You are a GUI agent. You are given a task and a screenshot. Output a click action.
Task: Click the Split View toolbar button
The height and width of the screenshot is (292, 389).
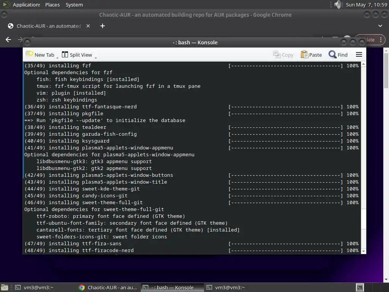click(x=77, y=55)
